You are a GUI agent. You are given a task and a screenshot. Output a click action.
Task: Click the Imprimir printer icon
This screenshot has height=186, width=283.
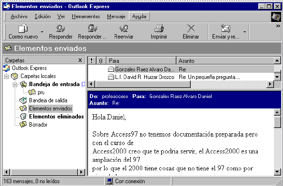159,29
